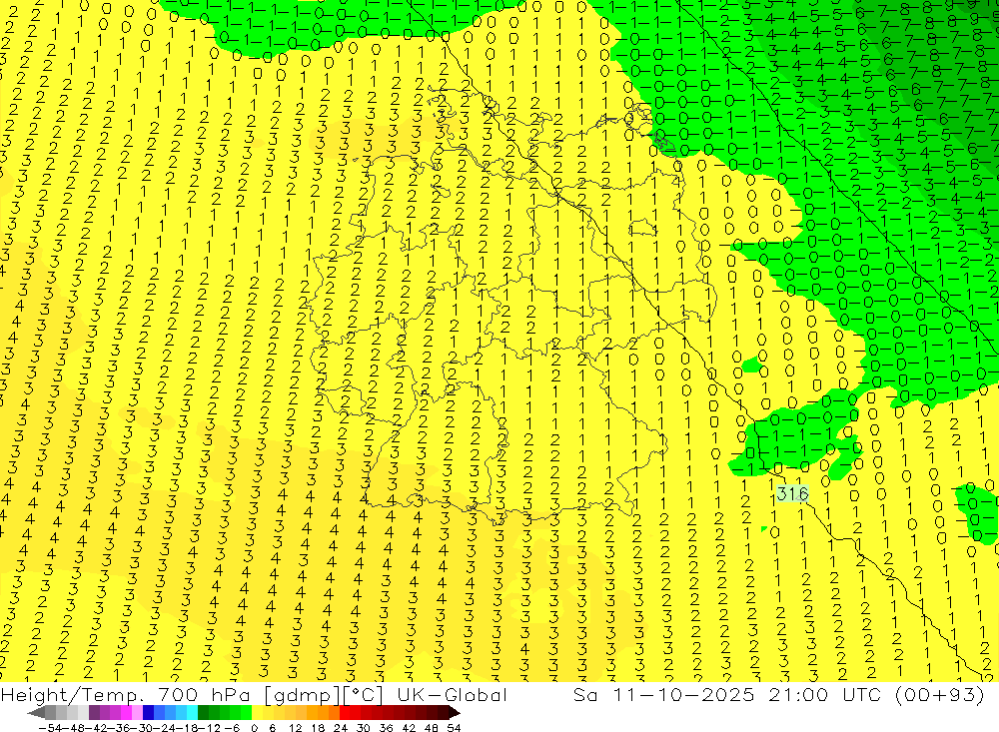
Task: Click the "6" legend value right of 0
Action: pyautogui.click(x=272, y=728)
